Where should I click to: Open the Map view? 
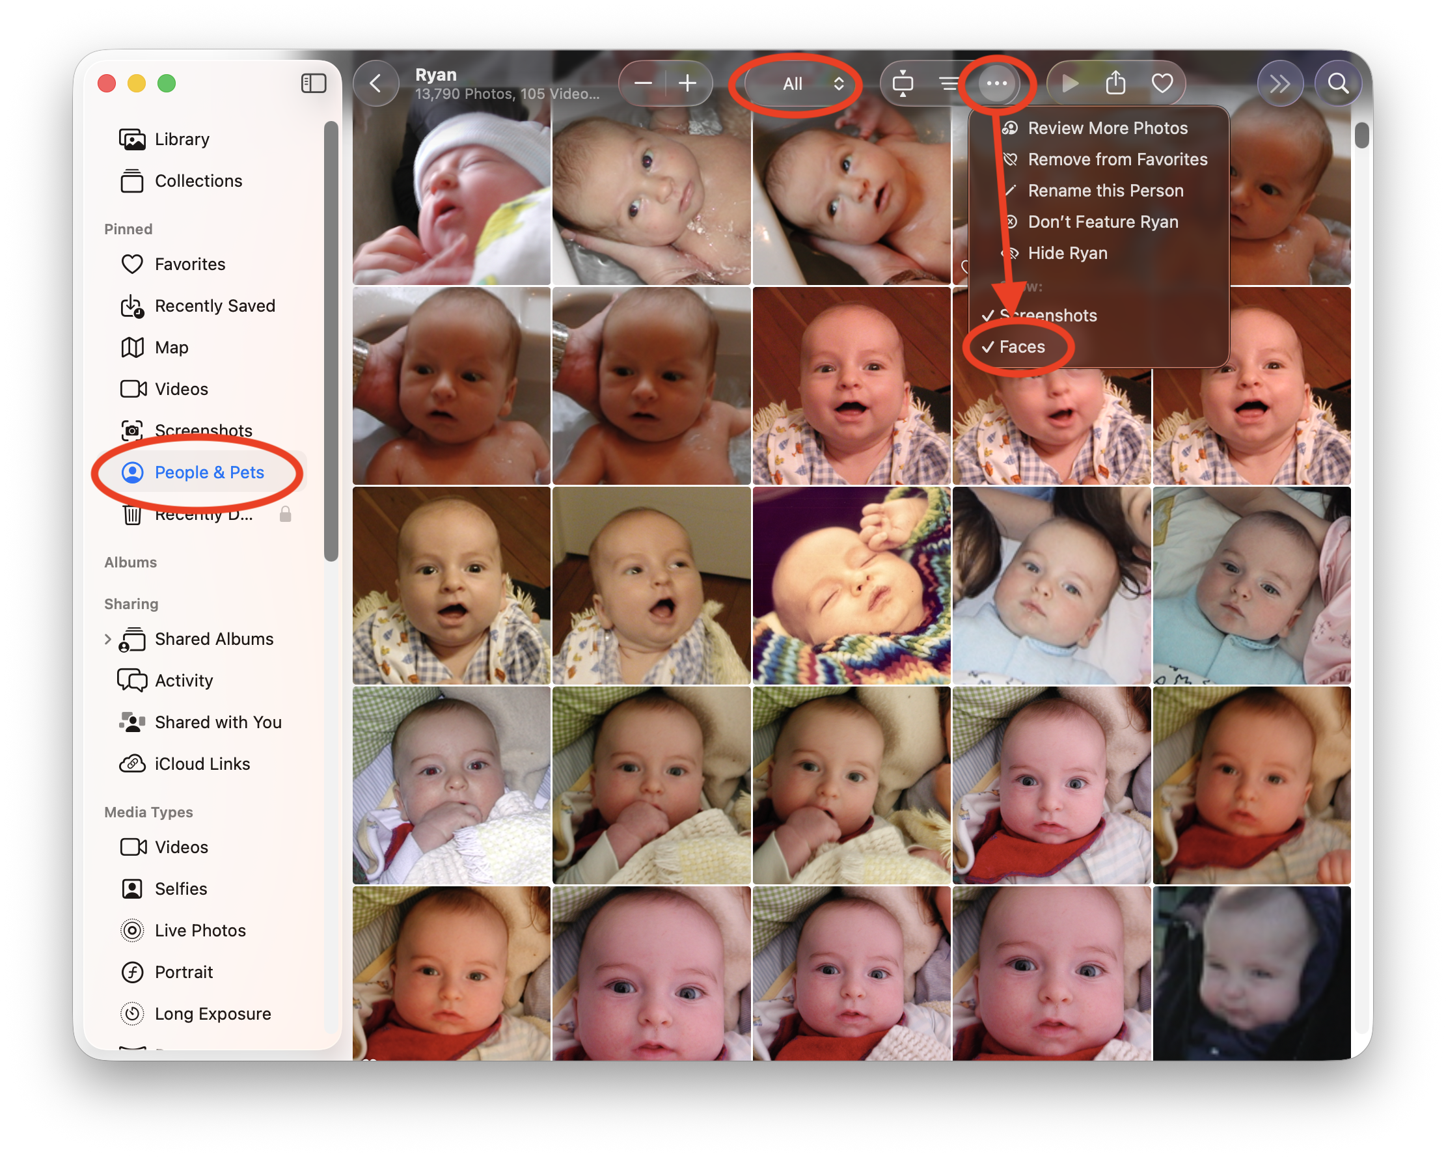(x=172, y=347)
